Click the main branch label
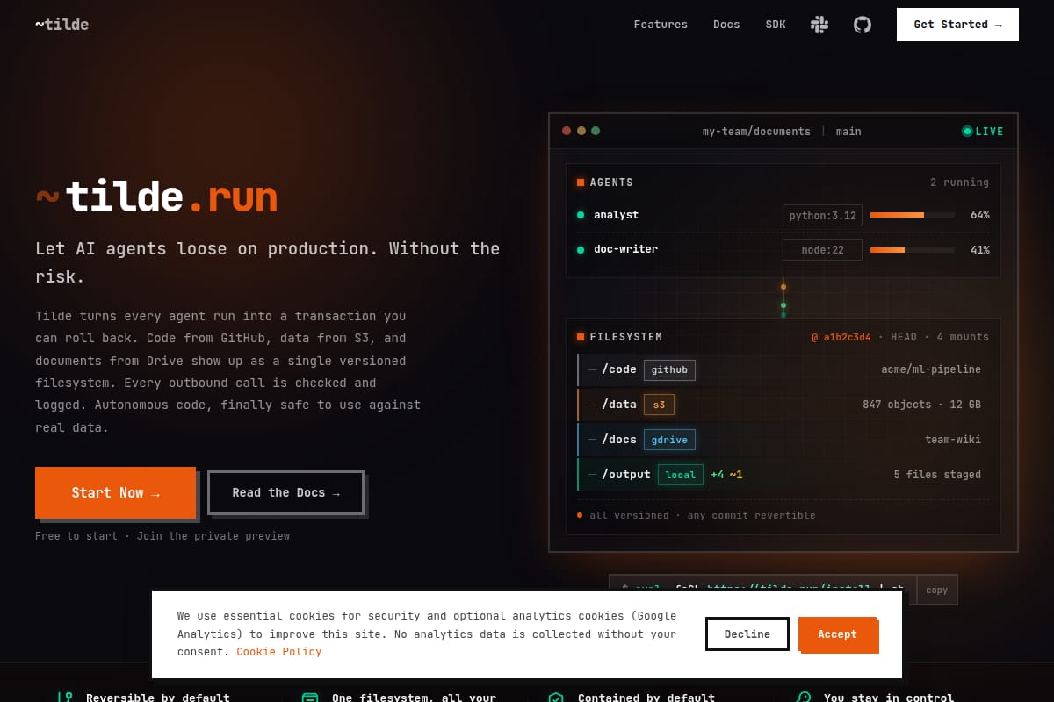This screenshot has height=702, width=1054. [x=848, y=132]
